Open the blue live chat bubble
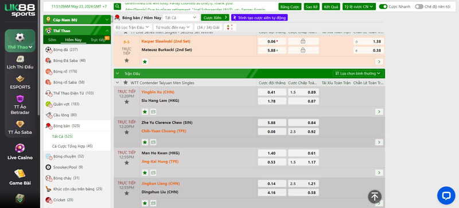This screenshot has height=208, width=459. (x=446, y=195)
